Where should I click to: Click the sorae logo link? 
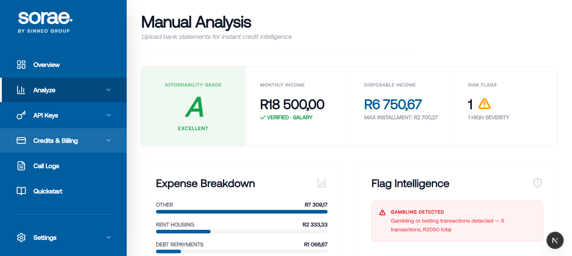coord(45,22)
